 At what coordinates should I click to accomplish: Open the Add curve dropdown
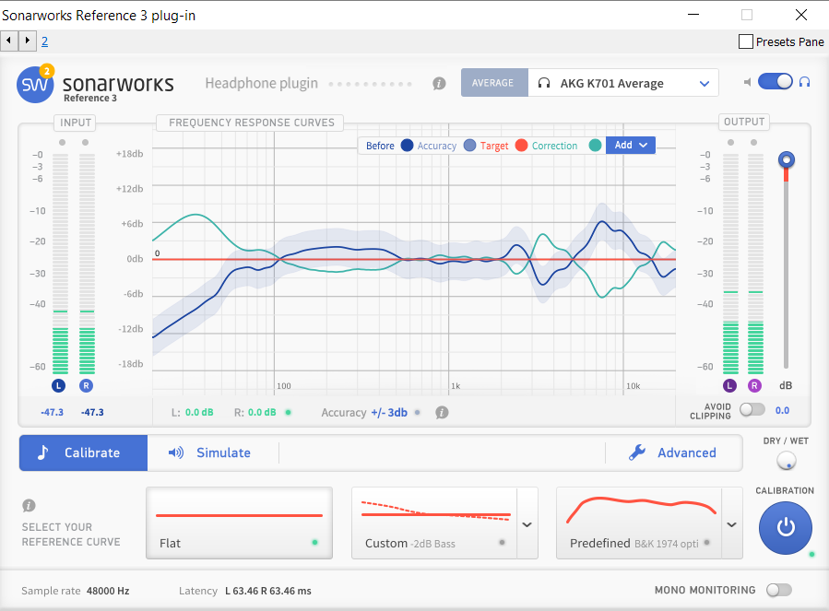coord(631,145)
